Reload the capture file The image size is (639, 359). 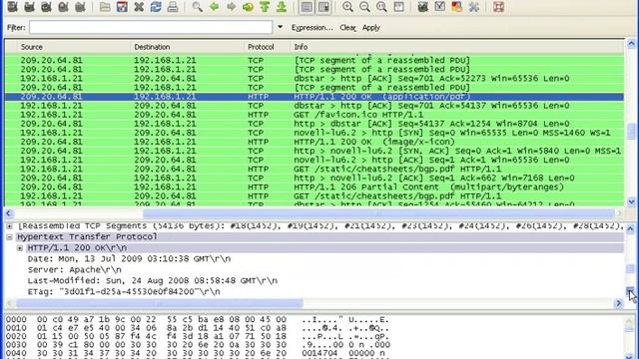tap(156, 7)
